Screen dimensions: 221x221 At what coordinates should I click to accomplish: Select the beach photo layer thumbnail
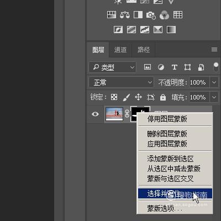coord(114,114)
